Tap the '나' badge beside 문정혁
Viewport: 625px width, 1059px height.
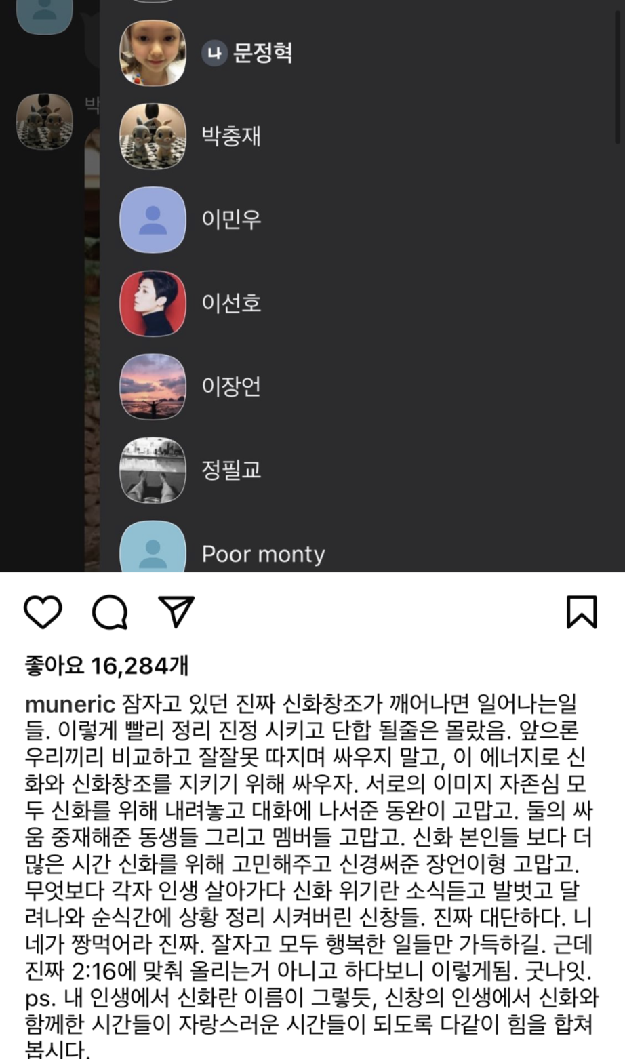pyautogui.click(x=214, y=54)
